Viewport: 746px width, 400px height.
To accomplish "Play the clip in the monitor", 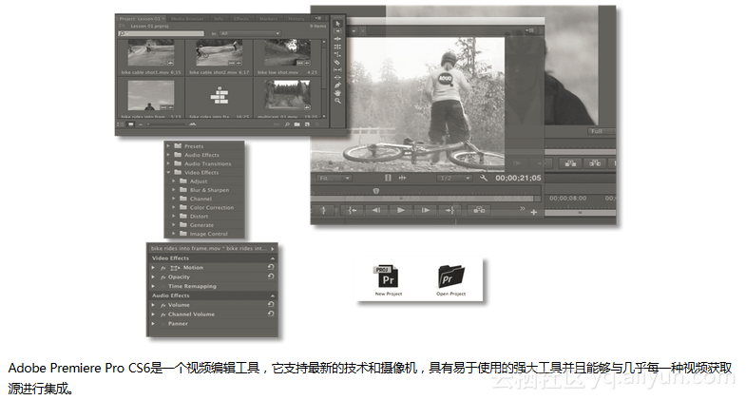I will pyautogui.click(x=401, y=210).
